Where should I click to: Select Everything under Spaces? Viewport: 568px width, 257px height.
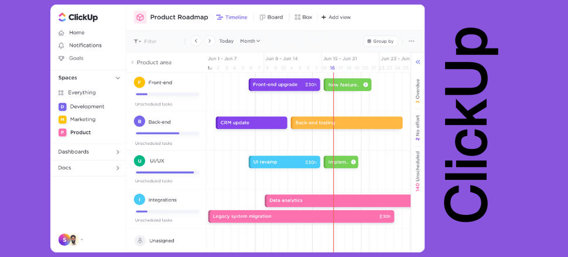pos(77,92)
